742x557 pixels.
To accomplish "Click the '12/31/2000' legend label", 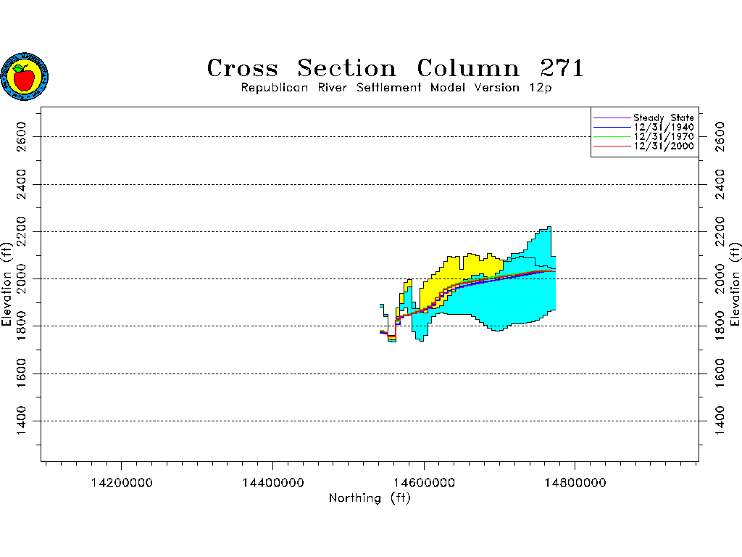I will click(664, 146).
